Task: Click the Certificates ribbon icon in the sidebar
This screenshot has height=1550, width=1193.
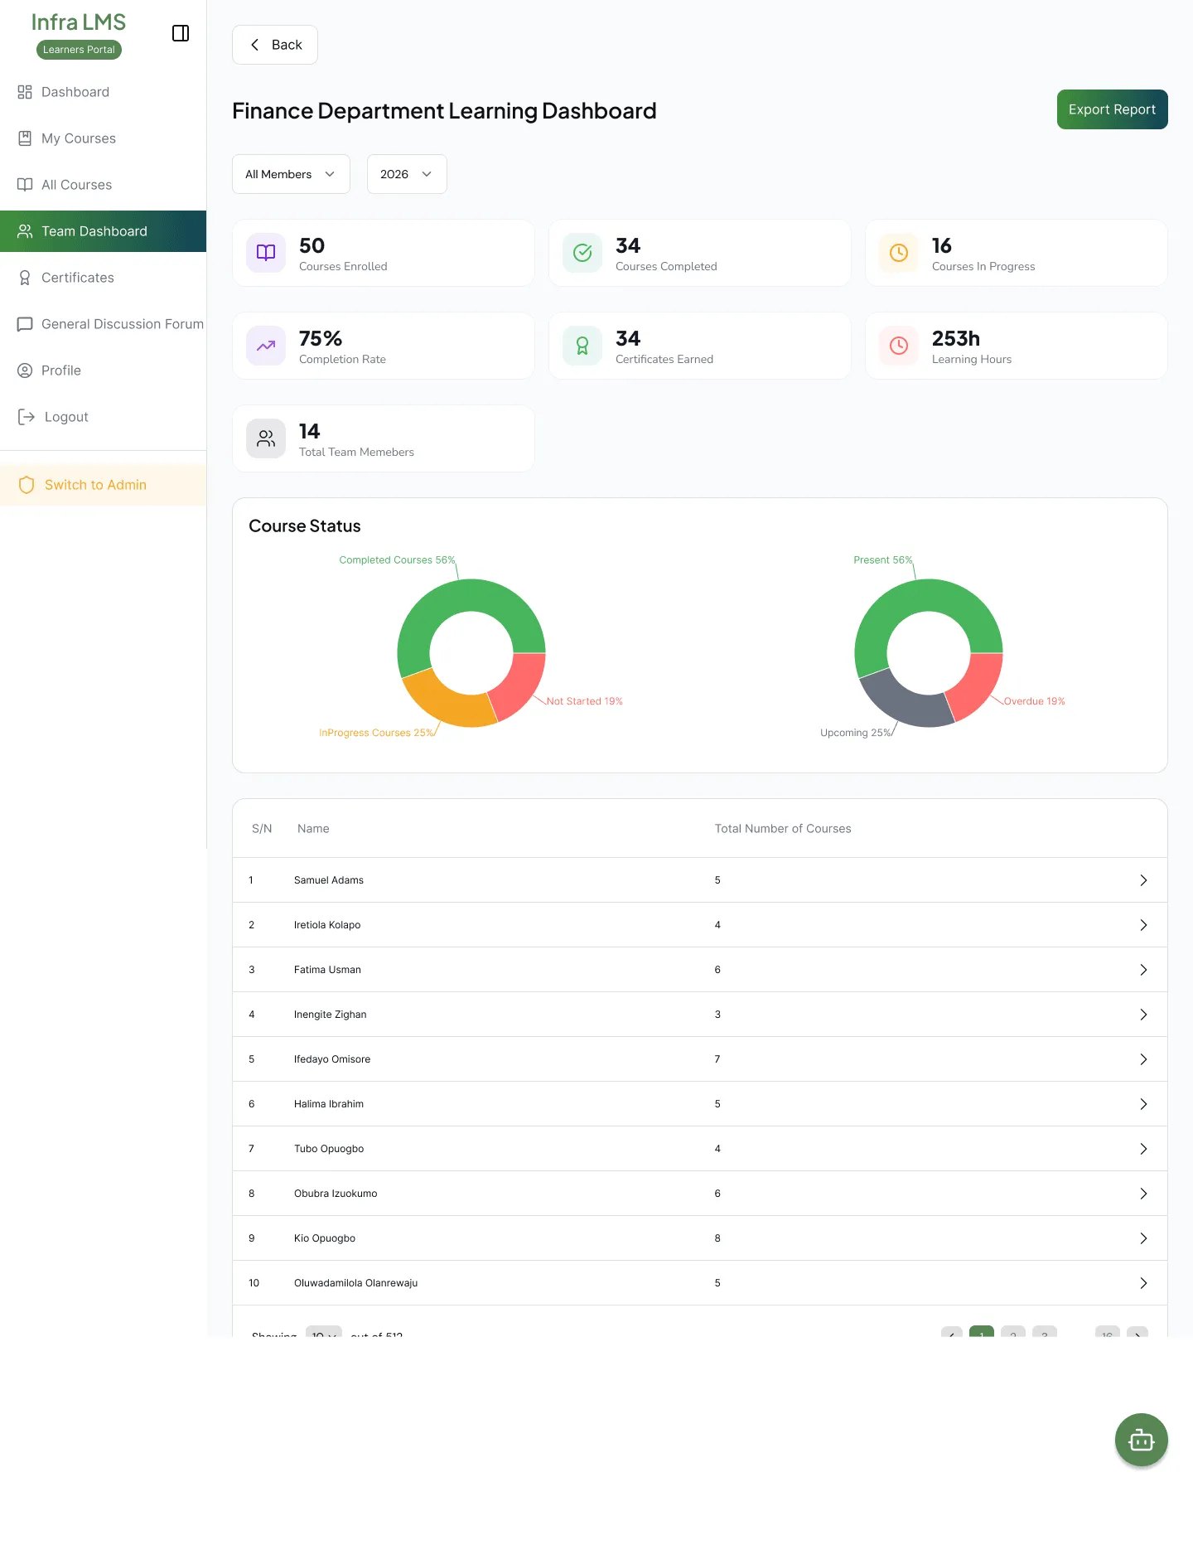Action: pos(25,278)
